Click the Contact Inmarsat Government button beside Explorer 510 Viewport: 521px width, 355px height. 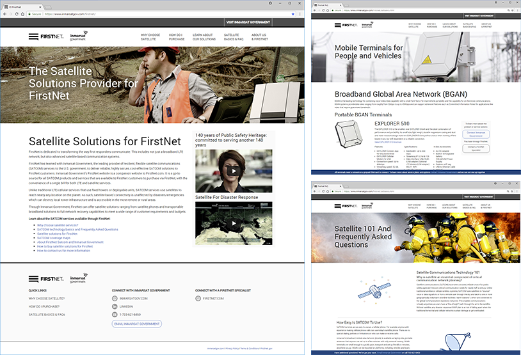coord(474,134)
